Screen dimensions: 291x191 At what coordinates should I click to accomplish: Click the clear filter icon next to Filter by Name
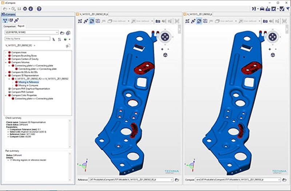click(54, 39)
